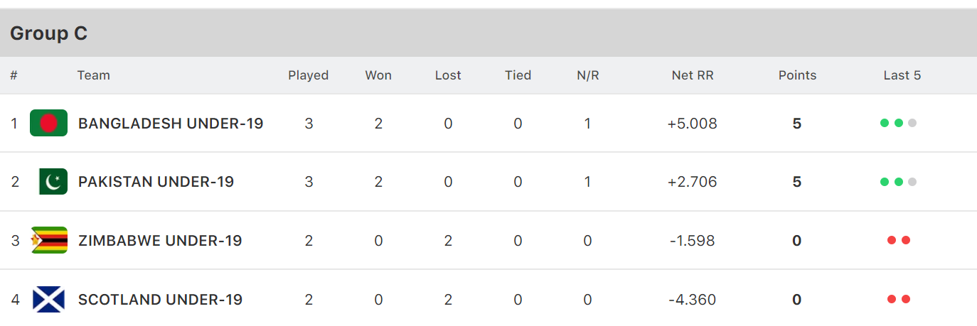Open PAKISTAN UNDER-19 team link
The image size is (977, 326).
(156, 182)
